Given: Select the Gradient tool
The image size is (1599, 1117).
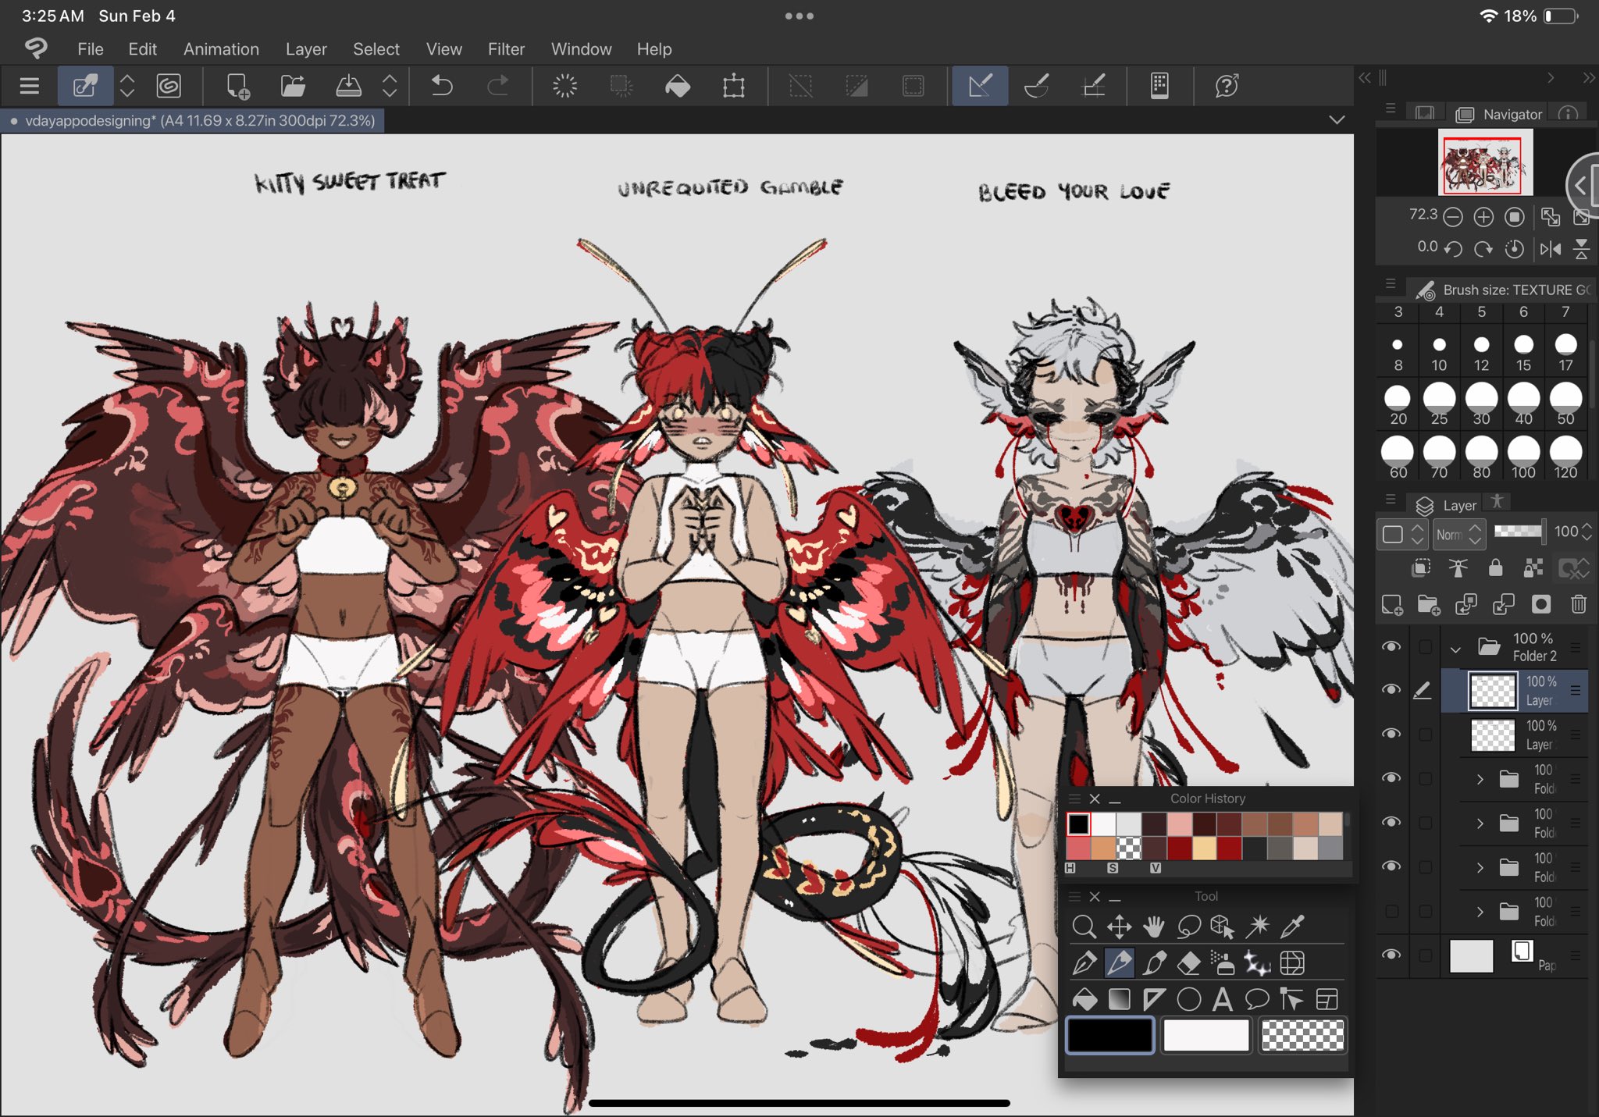Looking at the screenshot, I should [x=1119, y=999].
